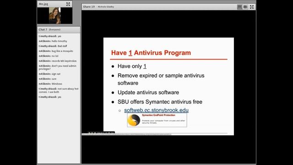Click presenter name 'Nichole Gladky' in Share pod
Screen dimensions: 293x165
pos(106,7)
